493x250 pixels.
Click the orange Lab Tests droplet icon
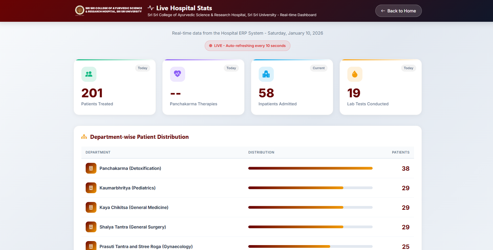click(355, 74)
